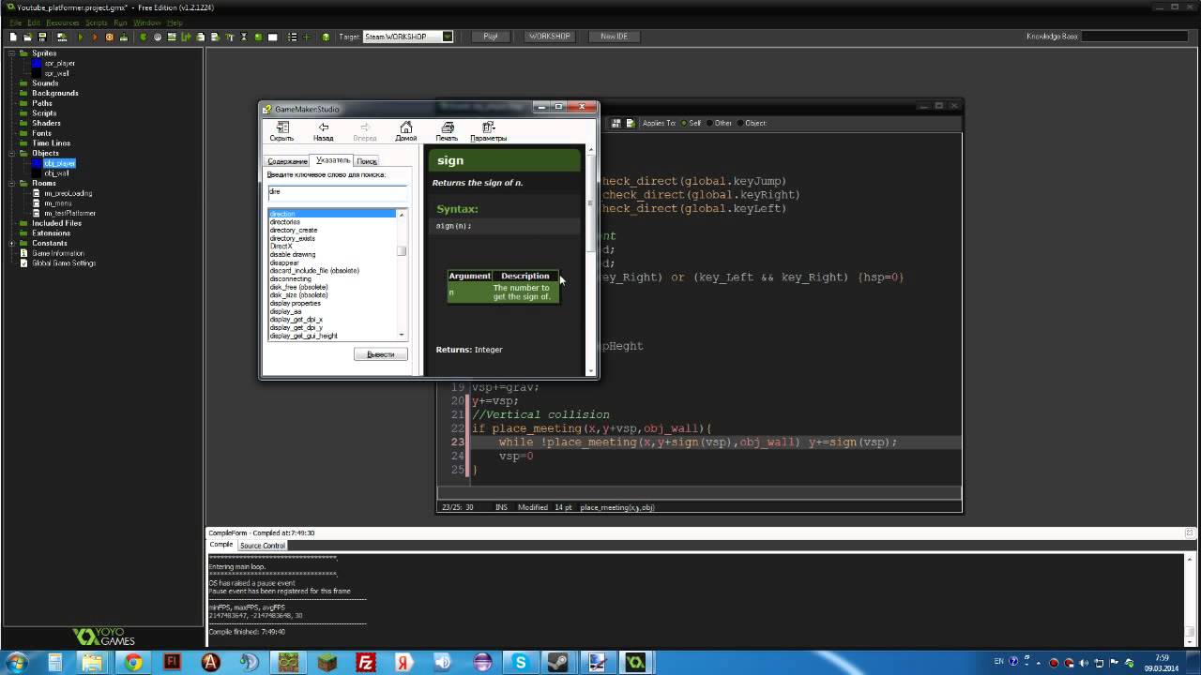Select rm_menu in Rooms tree
The image size is (1201, 675).
[57, 203]
